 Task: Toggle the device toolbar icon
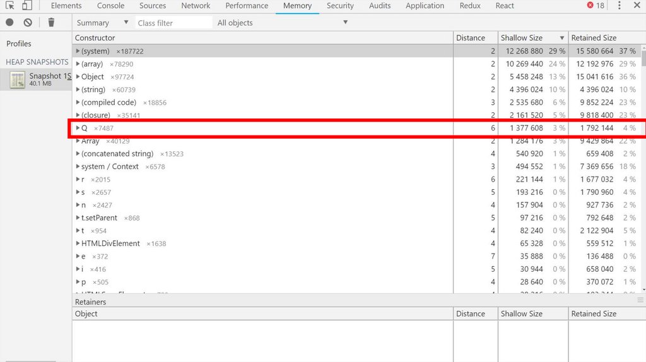[27, 5]
